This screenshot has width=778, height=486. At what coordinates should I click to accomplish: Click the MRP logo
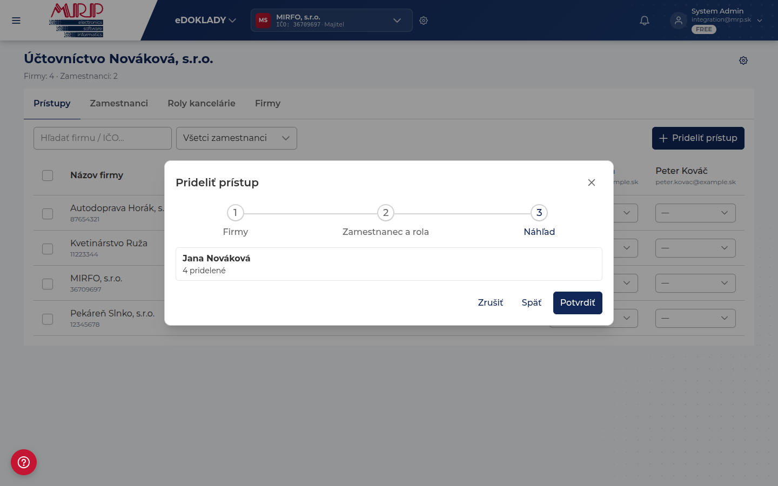coord(76,20)
